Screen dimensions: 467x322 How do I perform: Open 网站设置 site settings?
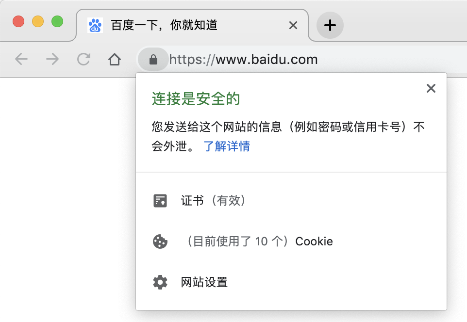pyautogui.click(x=204, y=282)
